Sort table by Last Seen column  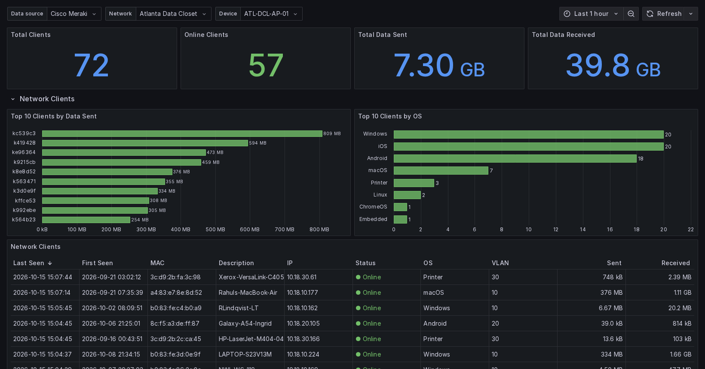coord(33,263)
